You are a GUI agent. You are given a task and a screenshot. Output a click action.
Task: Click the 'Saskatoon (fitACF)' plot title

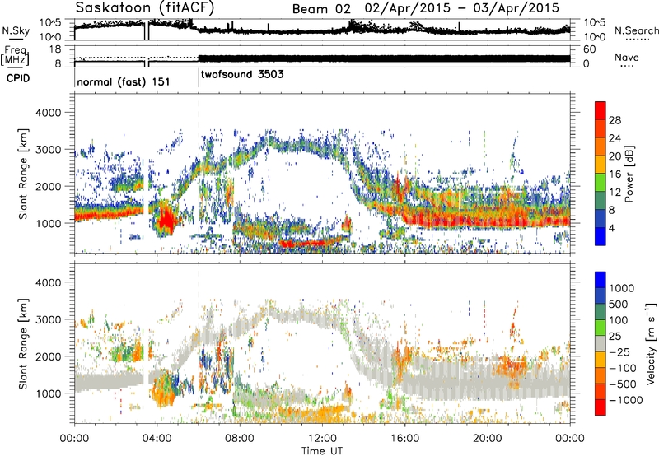[145, 7]
